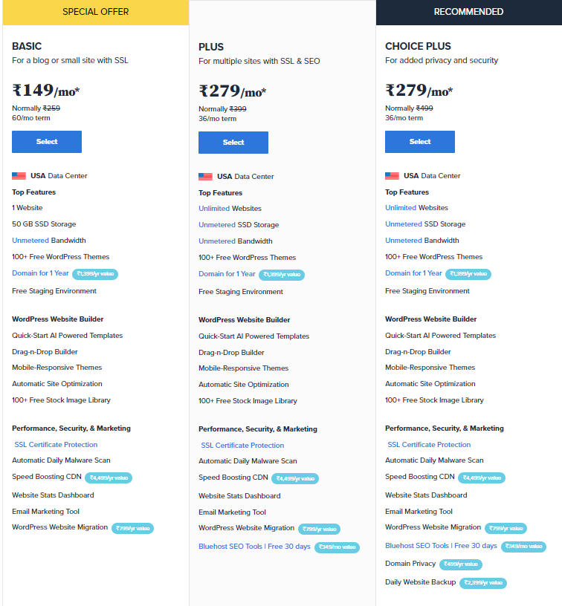Click the Special Offer yellow banner
The width and height of the screenshot is (562, 606).
(x=96, y=12)
